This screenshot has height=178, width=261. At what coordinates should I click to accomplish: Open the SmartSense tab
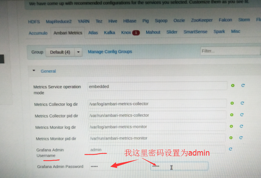[x=195, y=32]
